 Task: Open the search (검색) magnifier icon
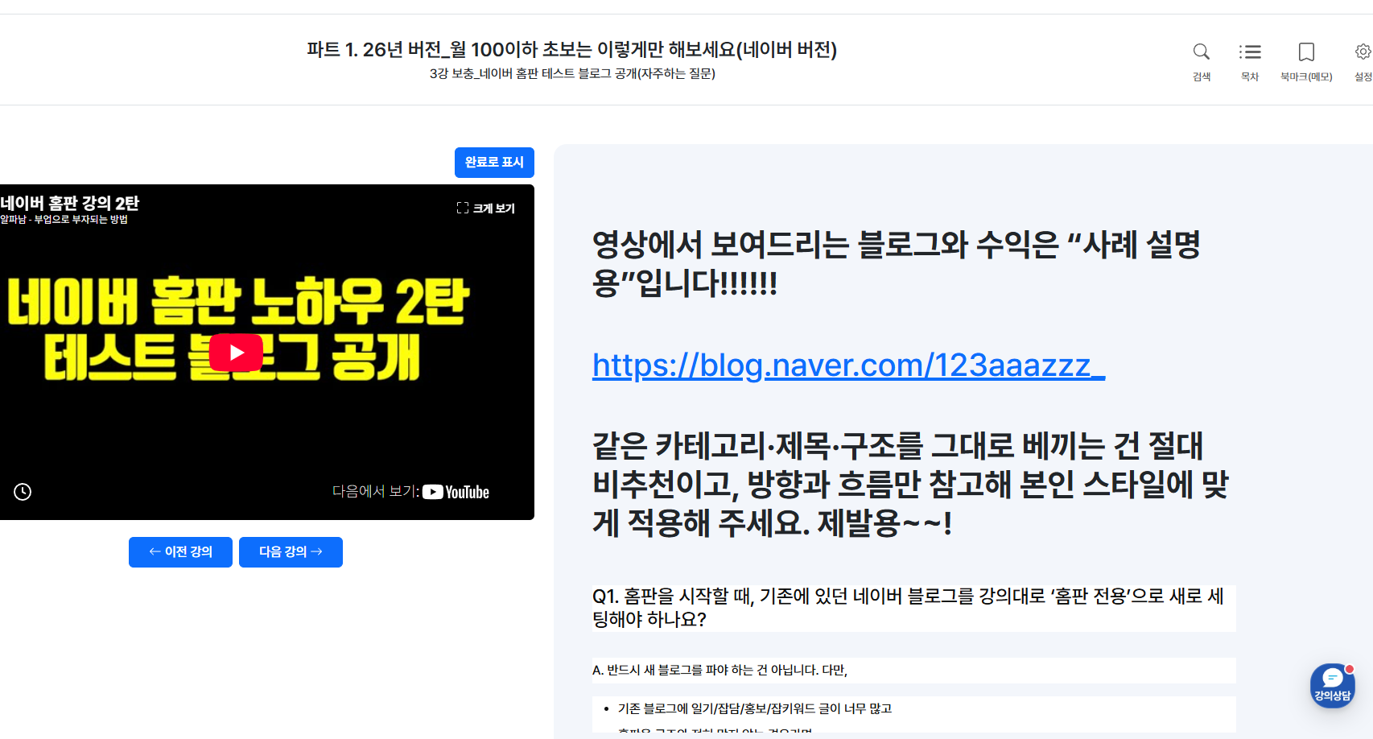click(x=1201, y=52)
